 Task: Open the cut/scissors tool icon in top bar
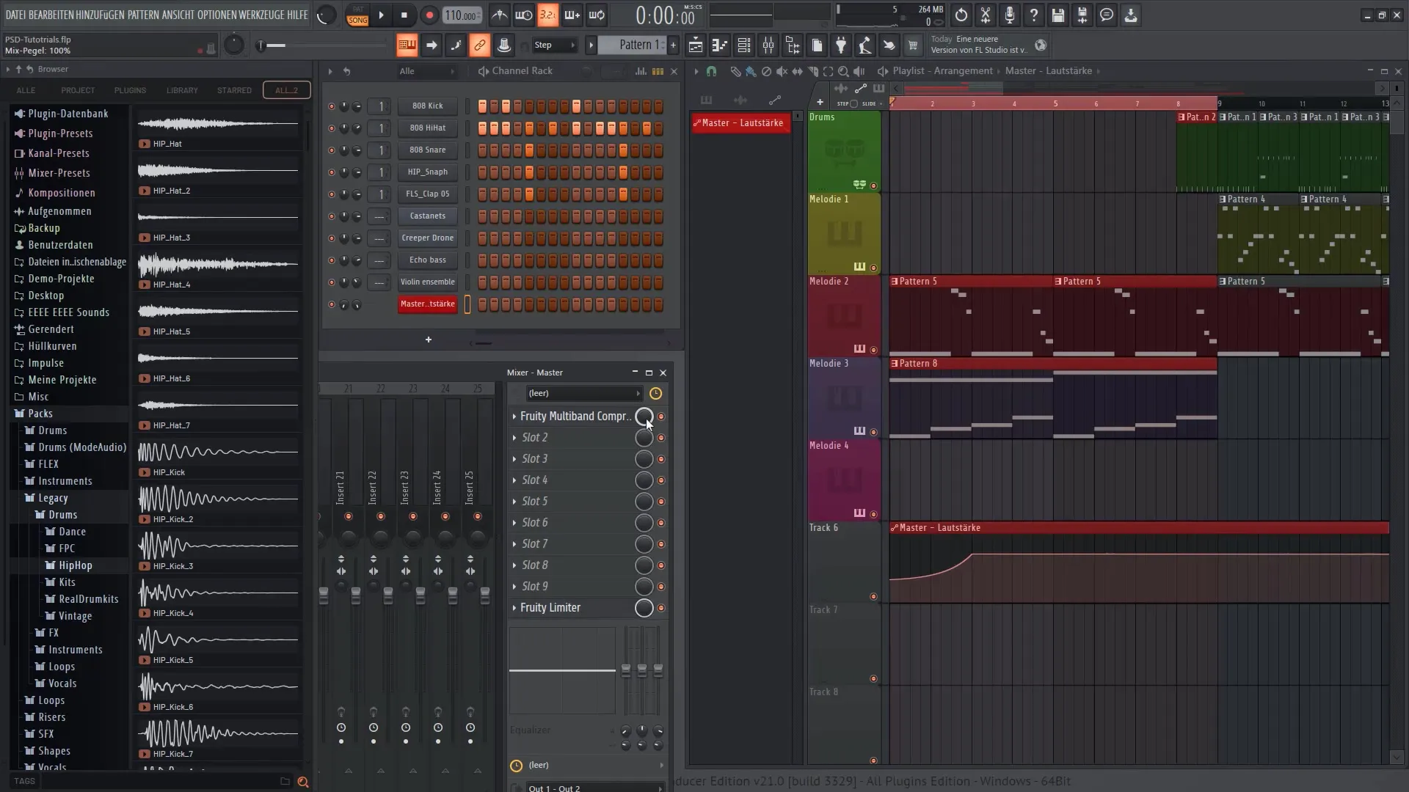pos(985,15)
